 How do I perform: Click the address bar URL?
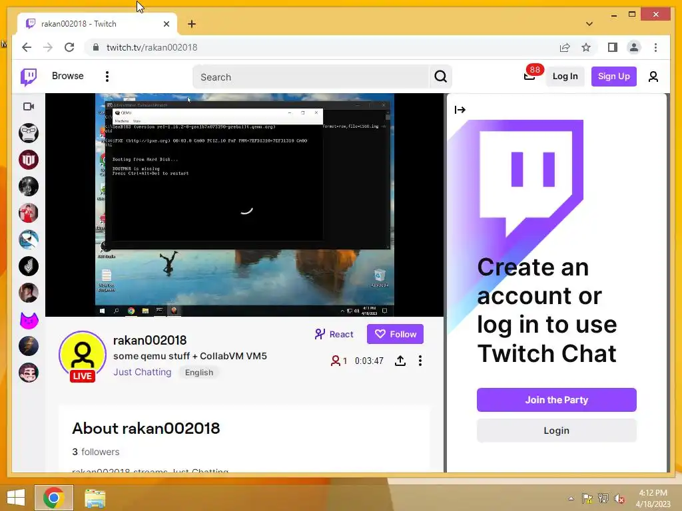152,47
